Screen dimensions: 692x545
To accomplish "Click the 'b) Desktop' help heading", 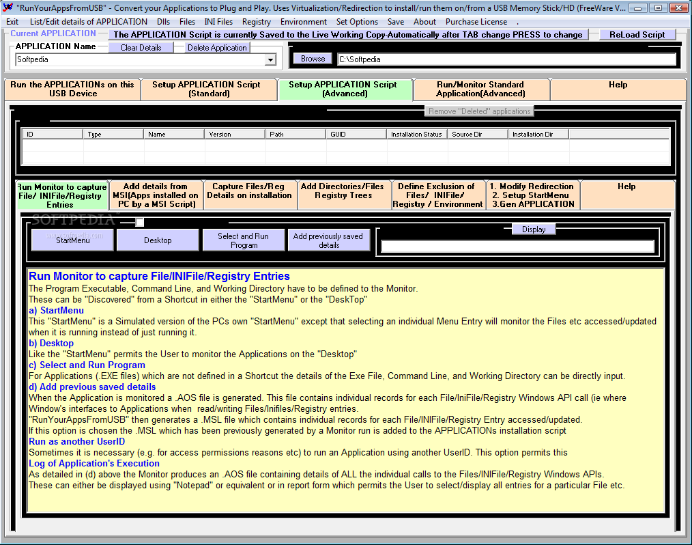I will tap(51, 343).
